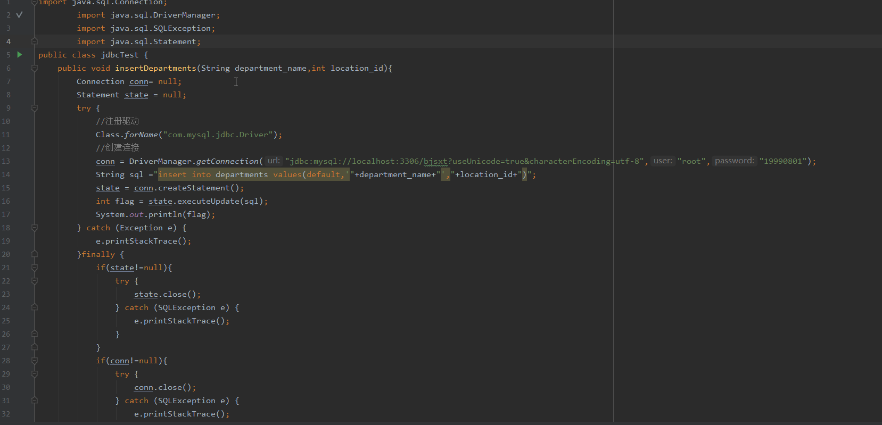The height and width of the screenshot is (425, 882).
Task: Click the closing fold marker on line 26
Action: coord(34,334)
